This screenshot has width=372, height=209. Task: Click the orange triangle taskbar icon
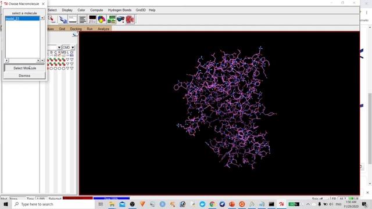142,204
